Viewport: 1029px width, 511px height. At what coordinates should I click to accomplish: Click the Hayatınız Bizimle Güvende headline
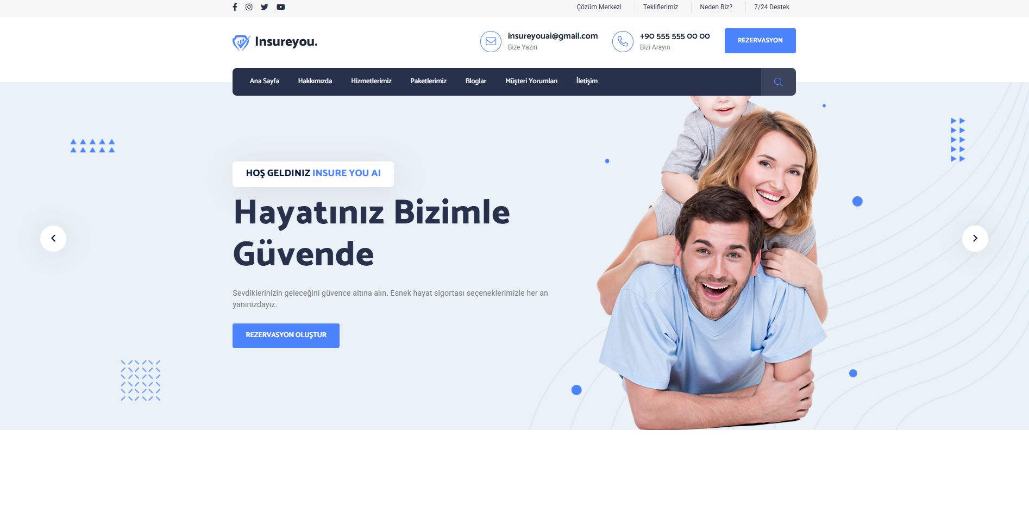point(372,233)
